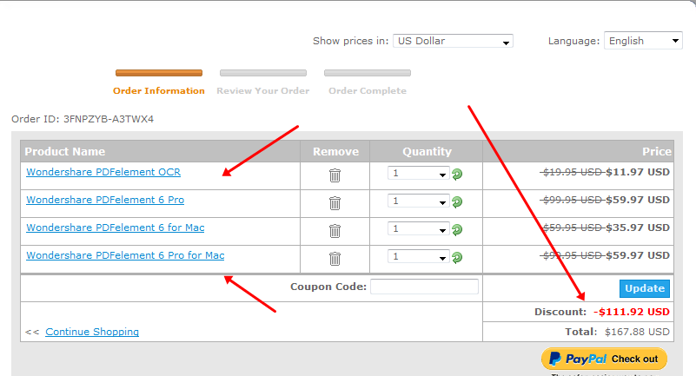Image resolution: width=696 pixels, height=376 pixels.
Task: Open the Wondershare PDFelement 6 Pro link
Action: click(x=105, y=200)
